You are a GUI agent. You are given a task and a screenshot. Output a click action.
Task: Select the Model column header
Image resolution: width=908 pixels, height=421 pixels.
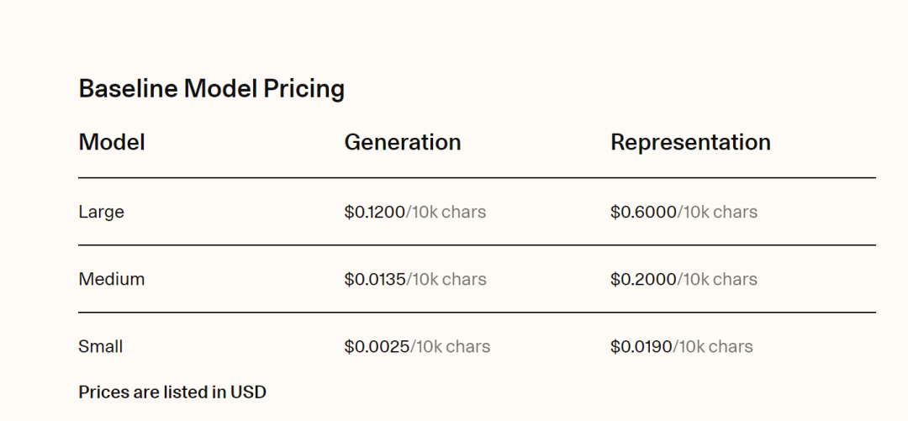112,142
